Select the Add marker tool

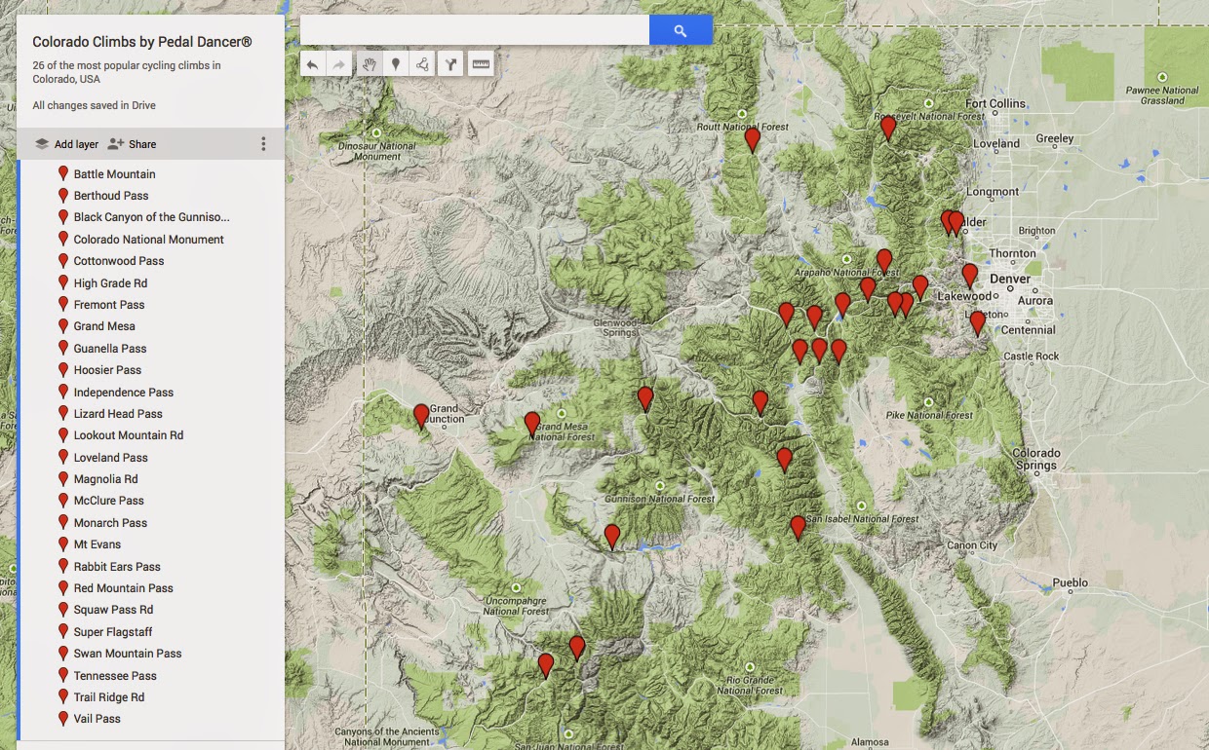[x=396, y=63]
